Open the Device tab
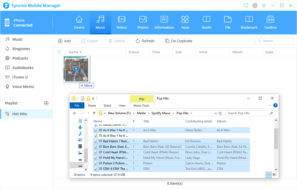The height and width of the screenshot is (189, 297). 79,23
